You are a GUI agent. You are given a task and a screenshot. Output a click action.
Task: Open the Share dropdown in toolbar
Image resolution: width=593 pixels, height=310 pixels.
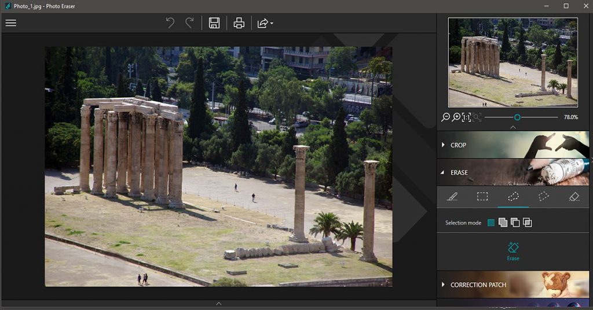click(265, 23)
